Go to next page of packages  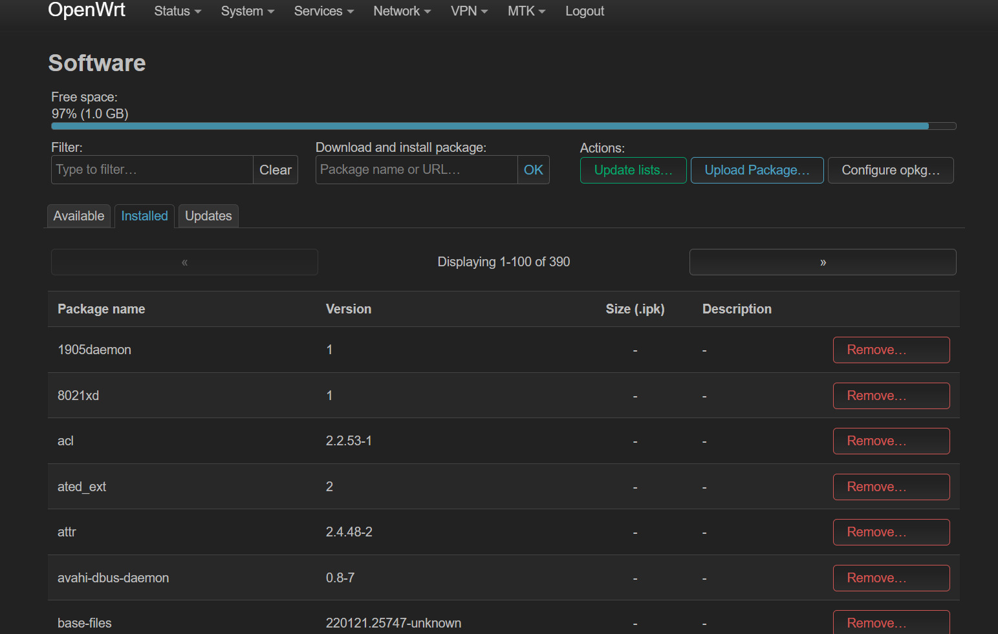click(822, 262)
